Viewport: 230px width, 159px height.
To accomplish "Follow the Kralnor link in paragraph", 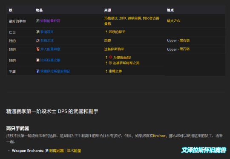I will coord(159,136).
